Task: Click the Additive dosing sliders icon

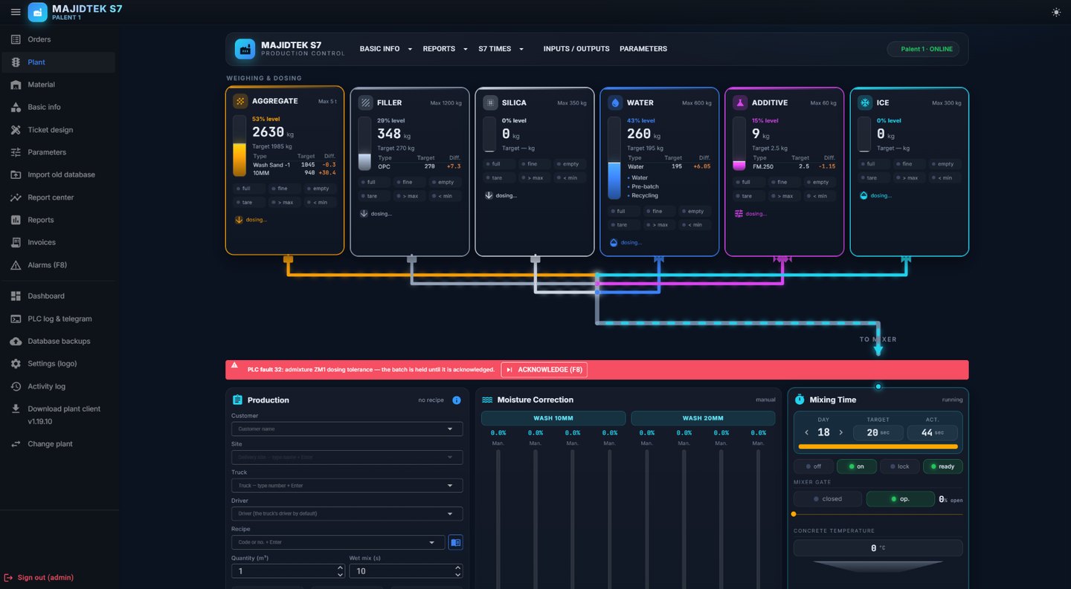Action: point(739,214)
